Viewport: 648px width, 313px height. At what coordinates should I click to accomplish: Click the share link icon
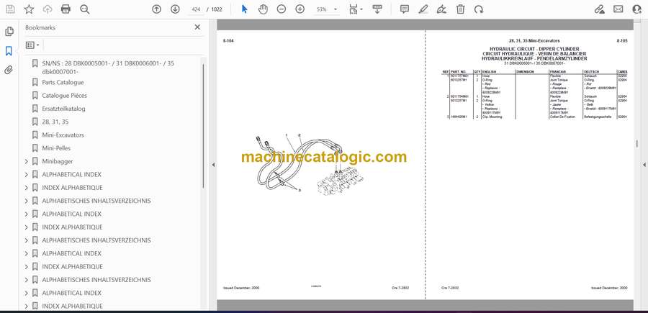coord(599,9)
